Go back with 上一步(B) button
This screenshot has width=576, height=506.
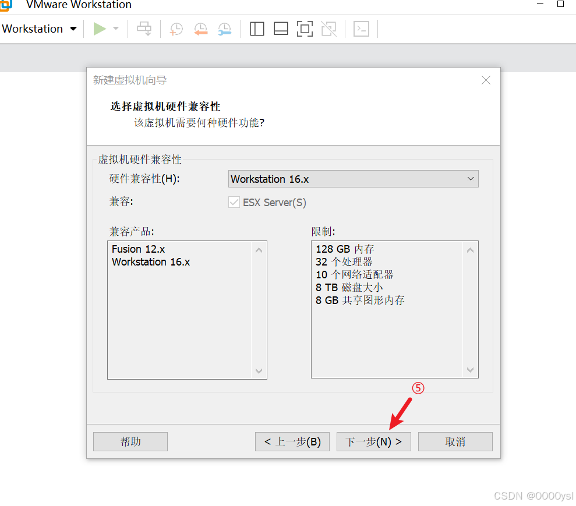[292, 441]
